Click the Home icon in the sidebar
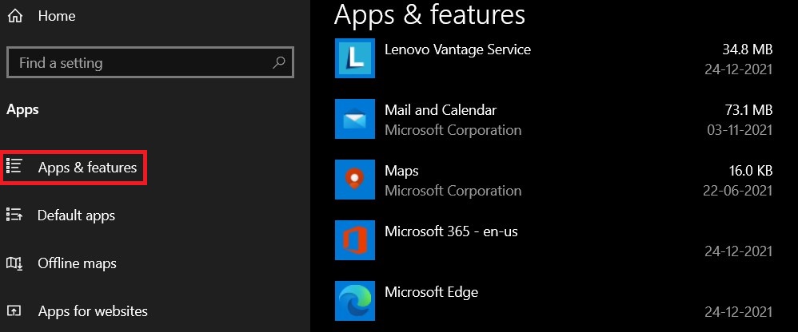The width and height of the screenshot is (798, 332). tap(15, 16)
